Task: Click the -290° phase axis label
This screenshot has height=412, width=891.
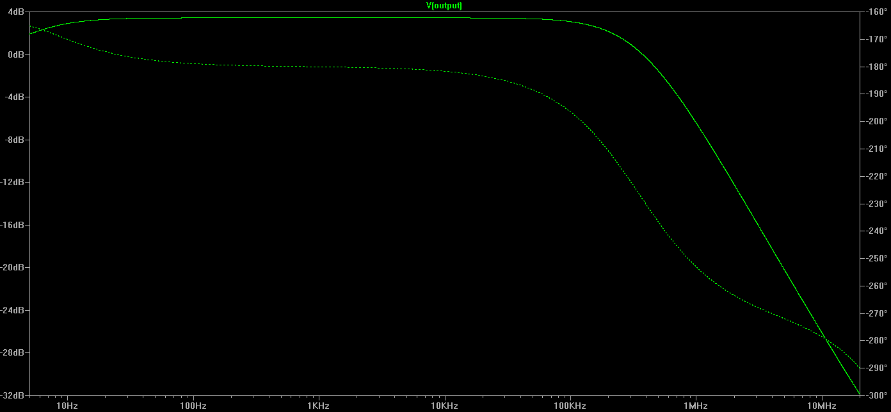Action: click(875, 368)
